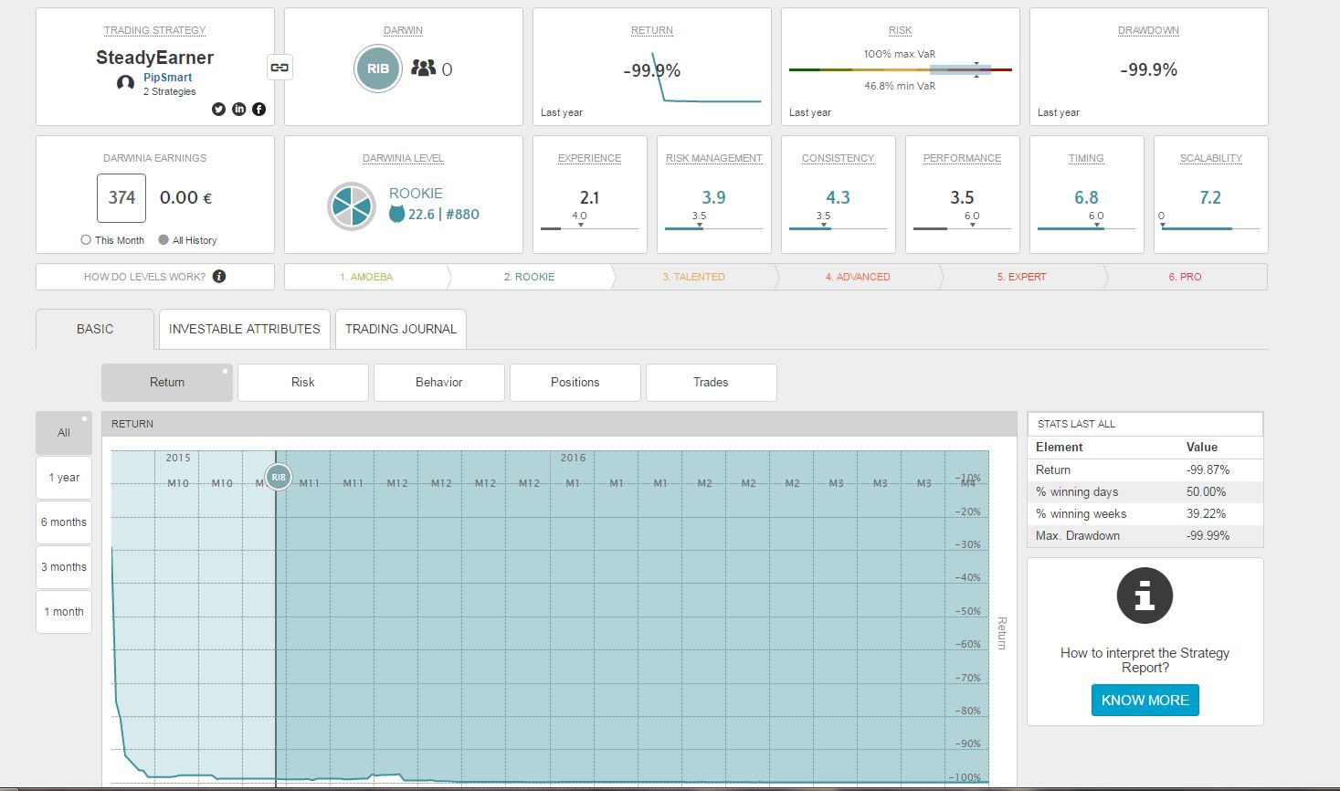This screenshot has width=1340, height=791.
Task: Select the All History radio button
Action: pos(164,240)
